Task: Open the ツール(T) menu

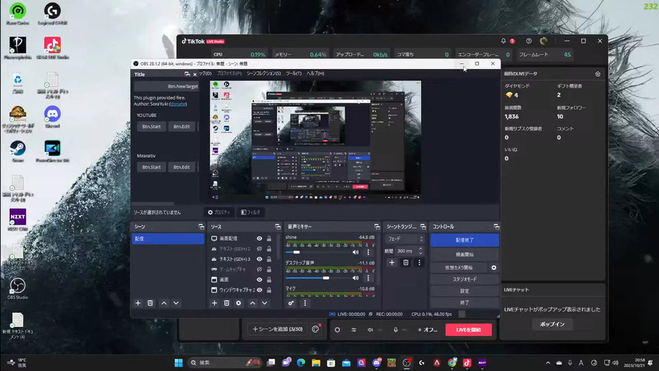Action: [x=294, y=74]
